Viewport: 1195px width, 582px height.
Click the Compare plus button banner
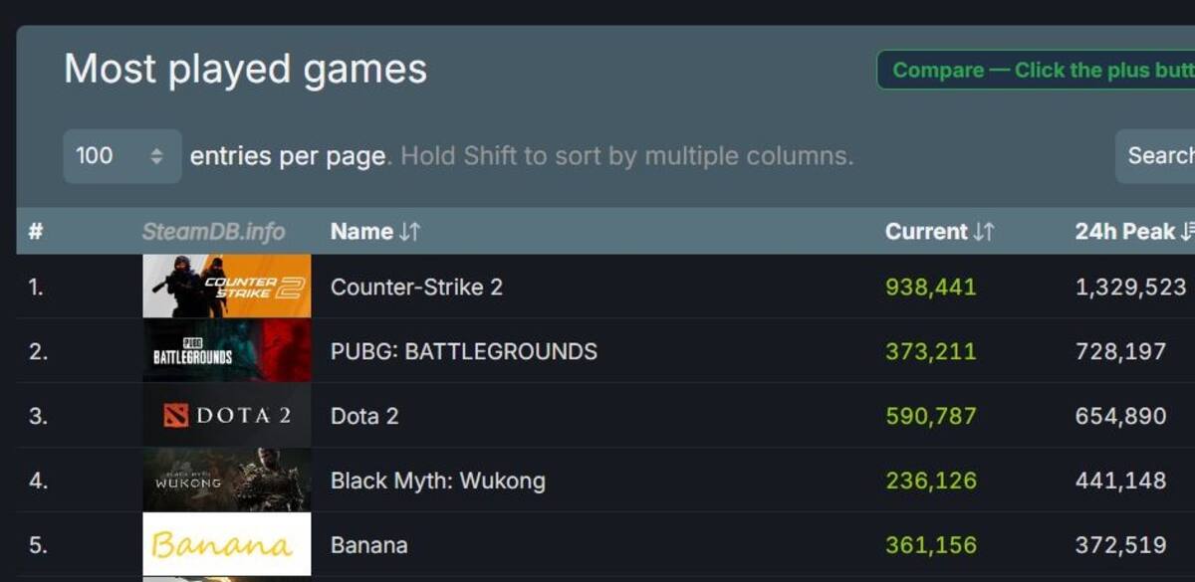tap(1036, 70)
